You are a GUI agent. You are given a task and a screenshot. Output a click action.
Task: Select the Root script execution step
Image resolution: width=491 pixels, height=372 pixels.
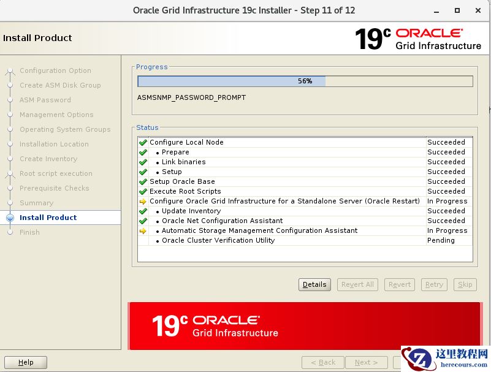click(x=56, y=173)
